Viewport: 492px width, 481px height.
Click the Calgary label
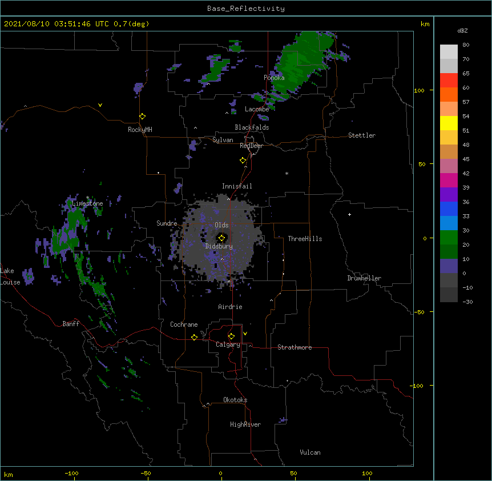228,344
